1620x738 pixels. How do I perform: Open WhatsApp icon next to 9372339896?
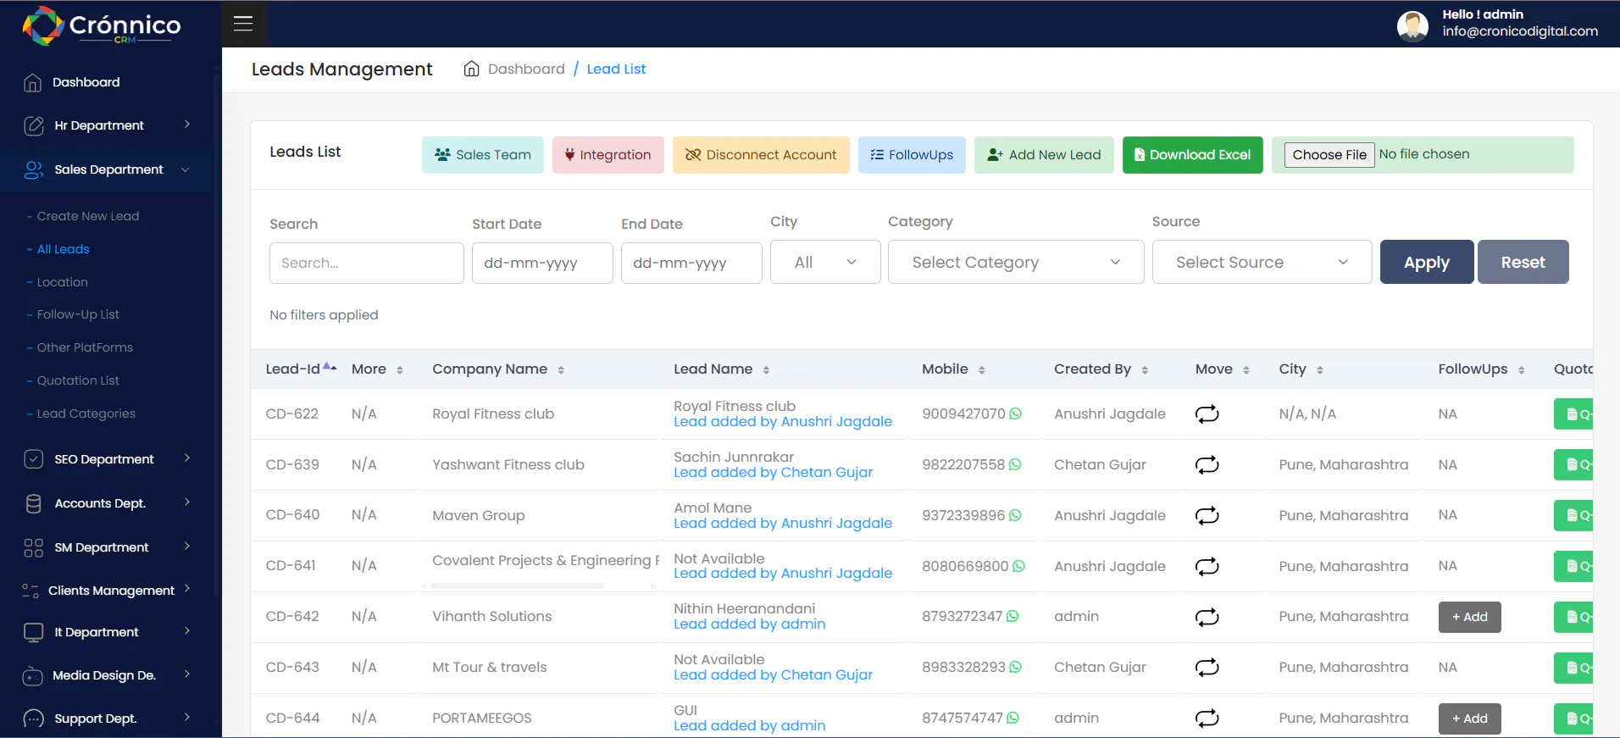(1015, 515)
